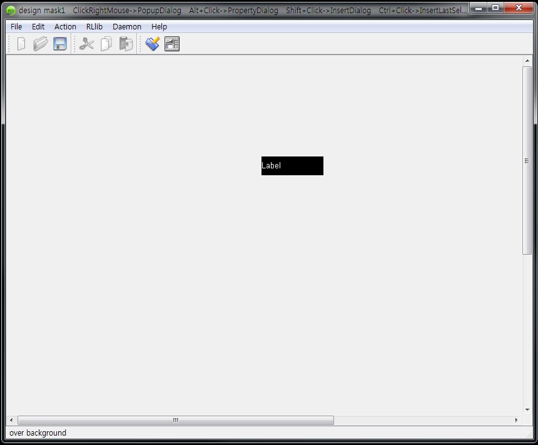Click the blue brush tool icon
Image resolution: width=538 pixels, height=445 pixels.
click(x=151, y=44)
